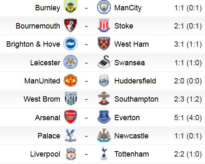This screenshot has width=205, height=164.
Task: Click the Everton club crest
Action: [104, 117]
